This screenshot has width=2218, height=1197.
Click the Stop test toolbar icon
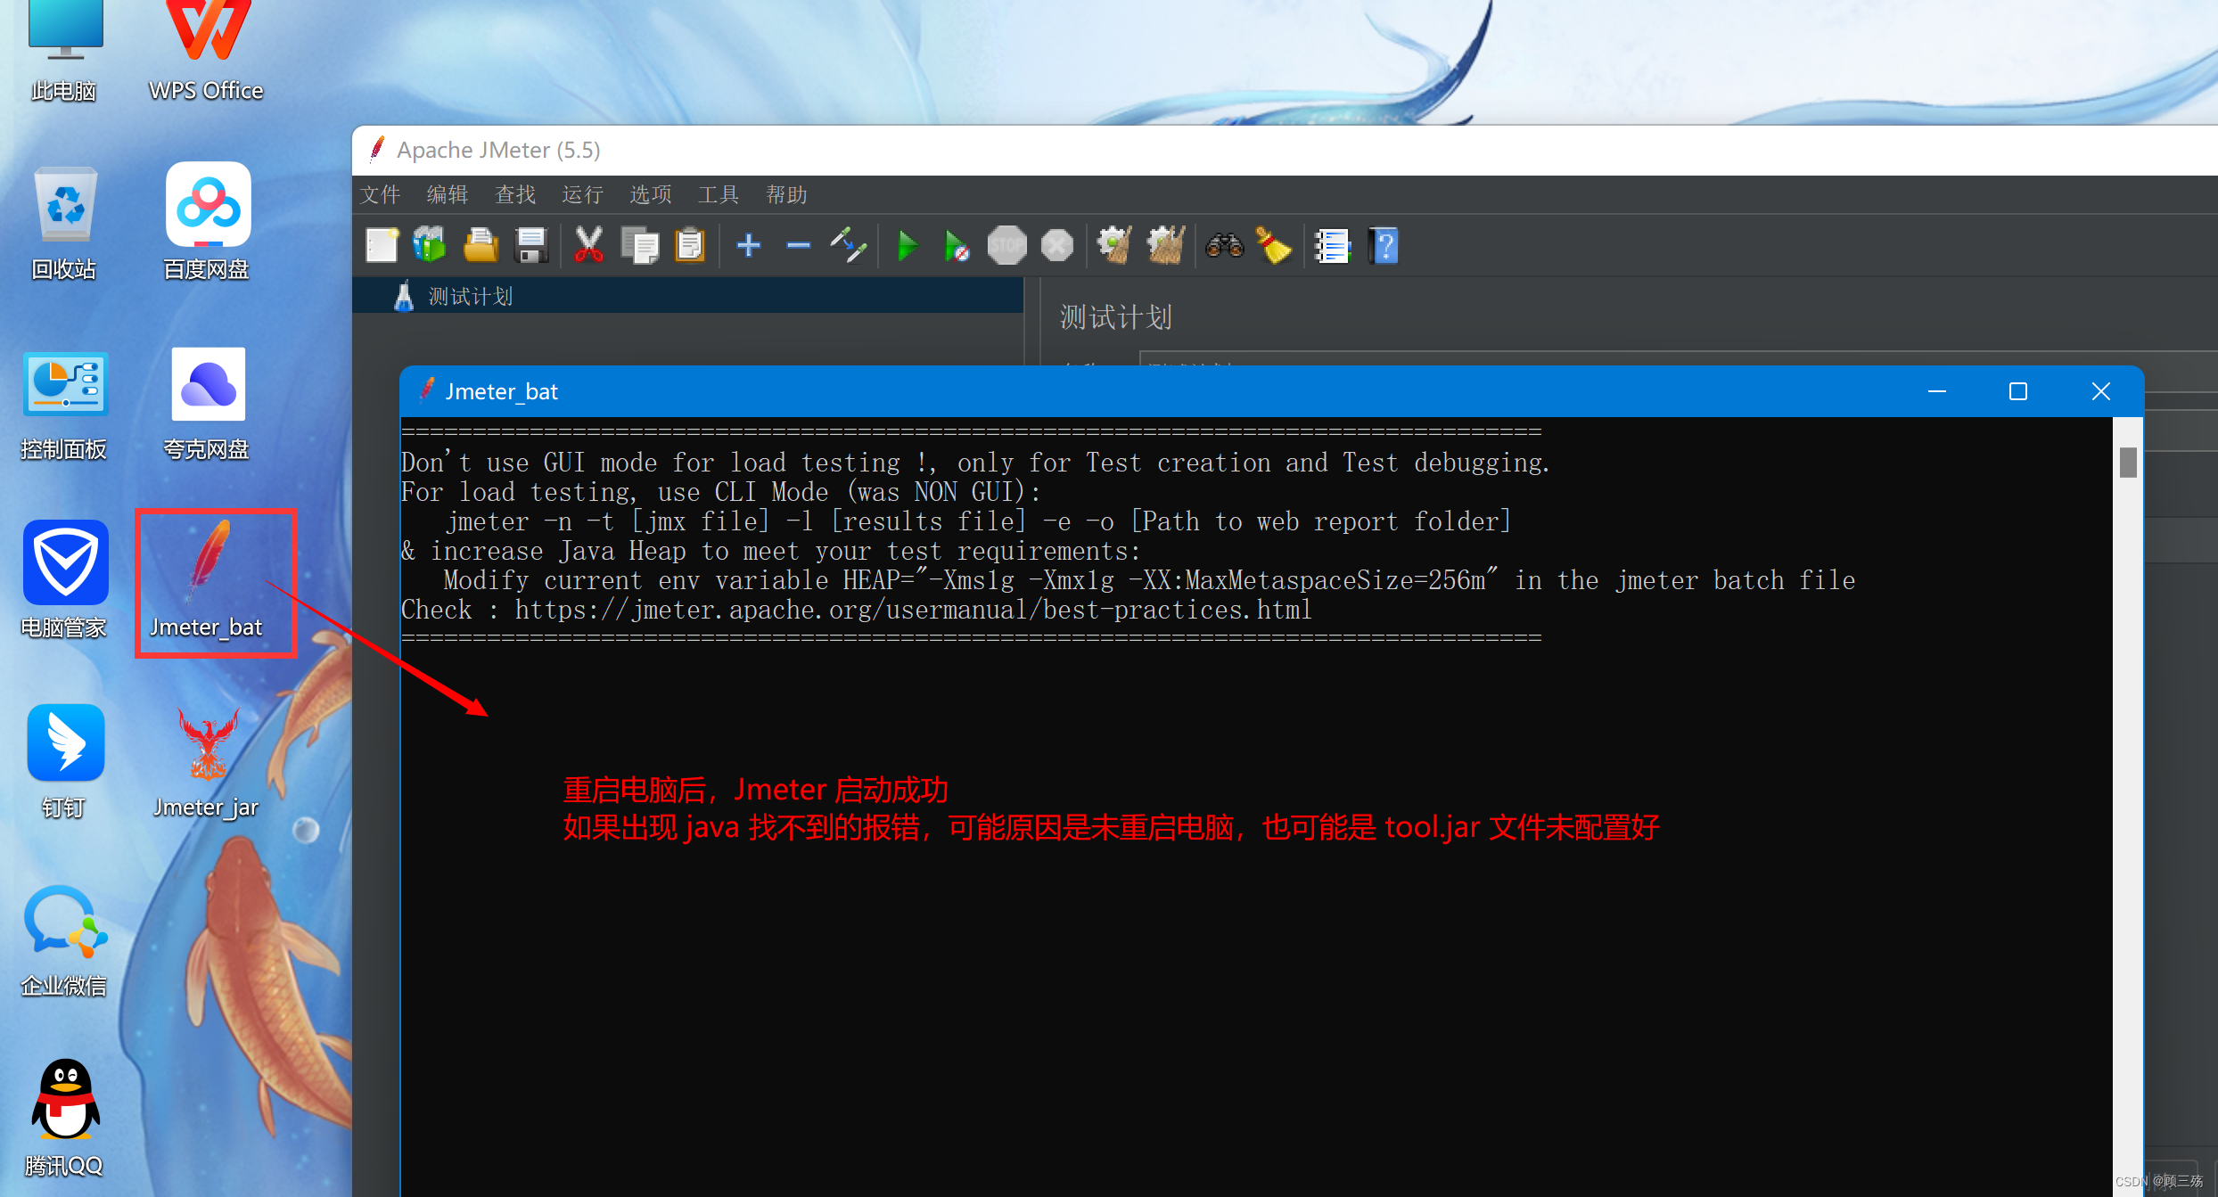pyautogui.click(x=1007, y=245)
